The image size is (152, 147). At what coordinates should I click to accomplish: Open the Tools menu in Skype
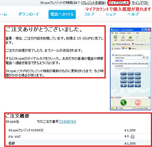129,33
